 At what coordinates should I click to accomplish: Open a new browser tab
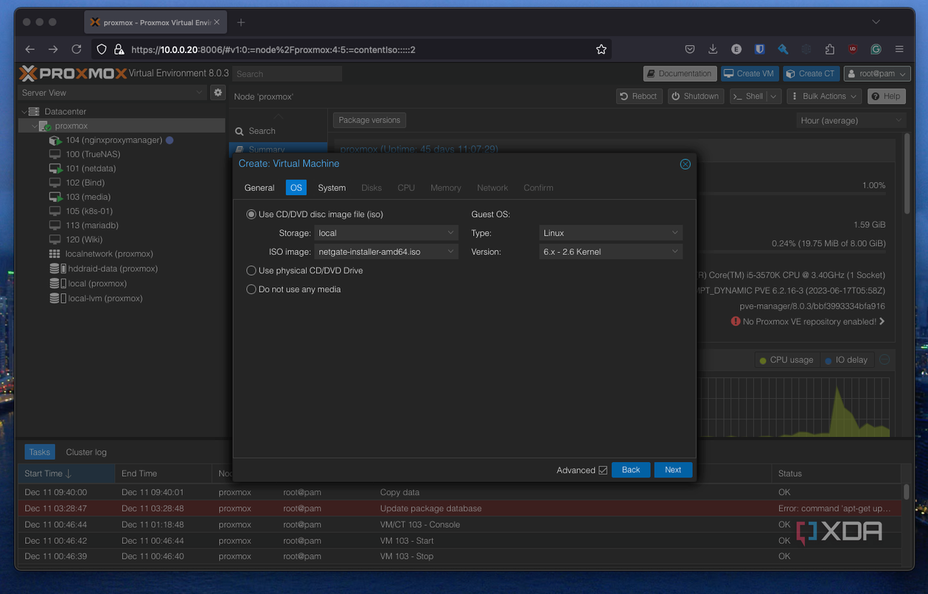(241, 22)
